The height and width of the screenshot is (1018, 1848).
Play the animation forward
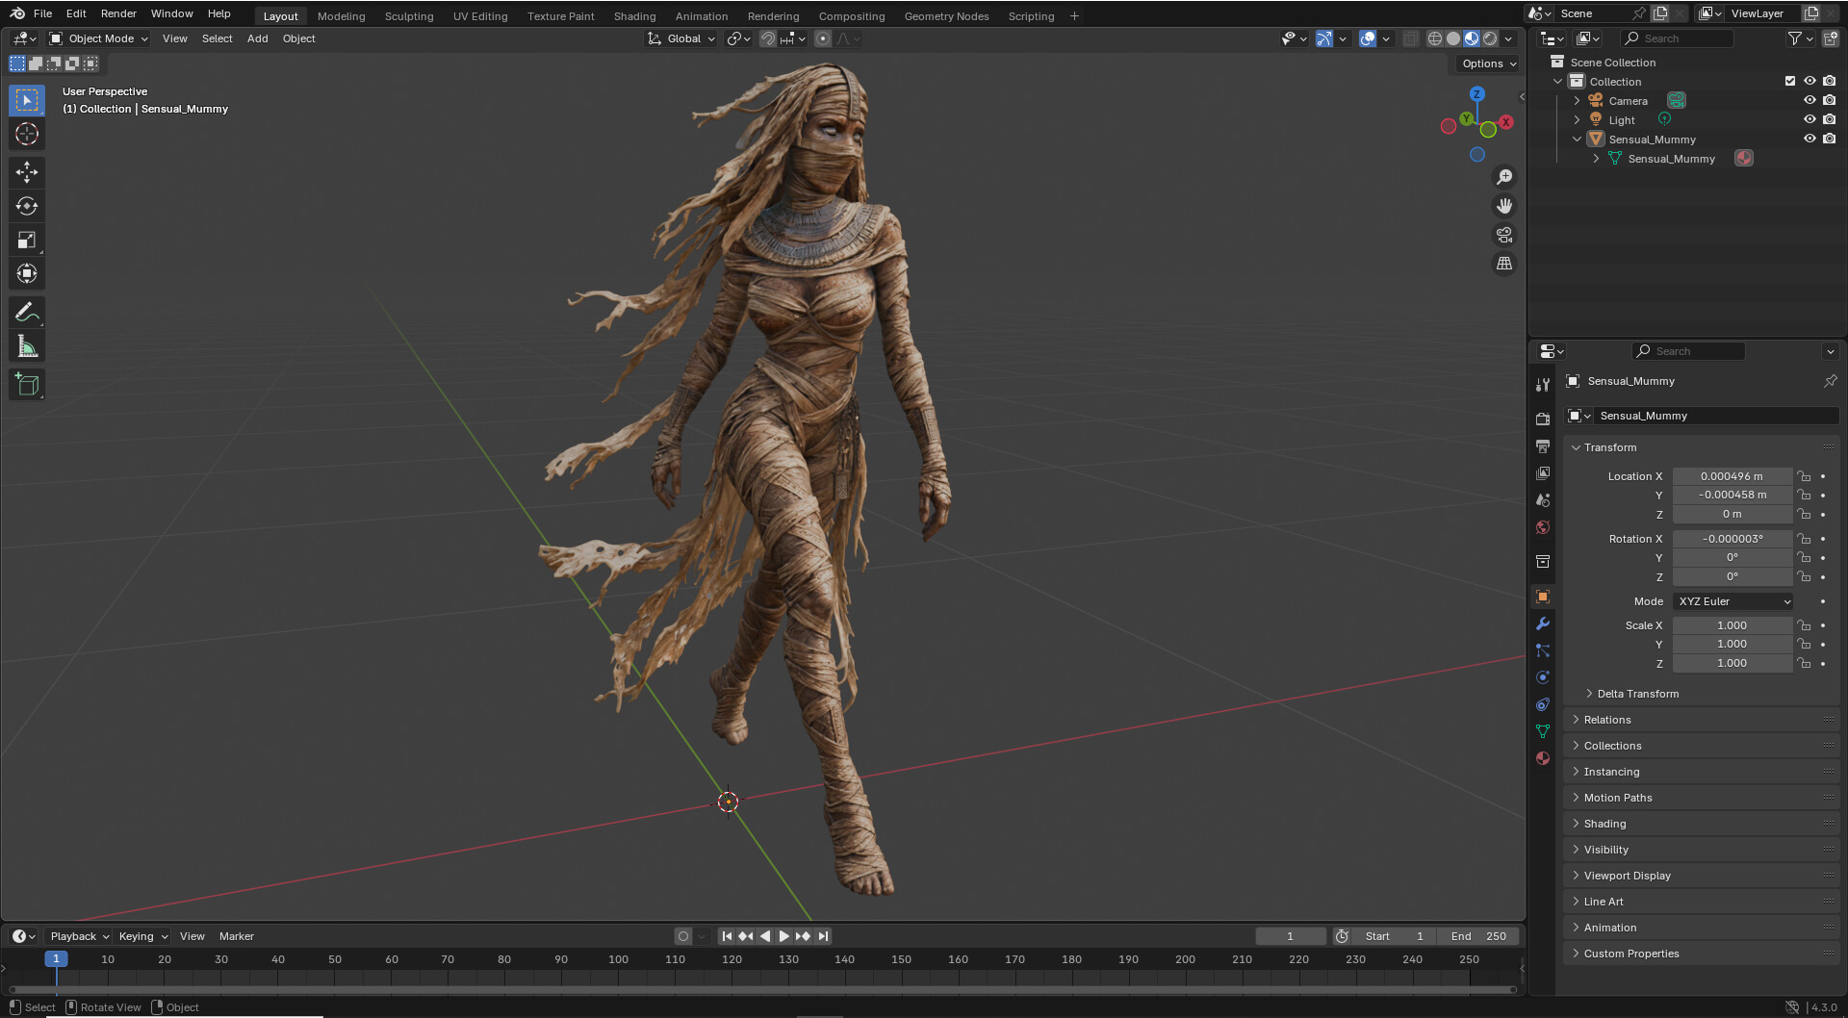tap(784, 936)
